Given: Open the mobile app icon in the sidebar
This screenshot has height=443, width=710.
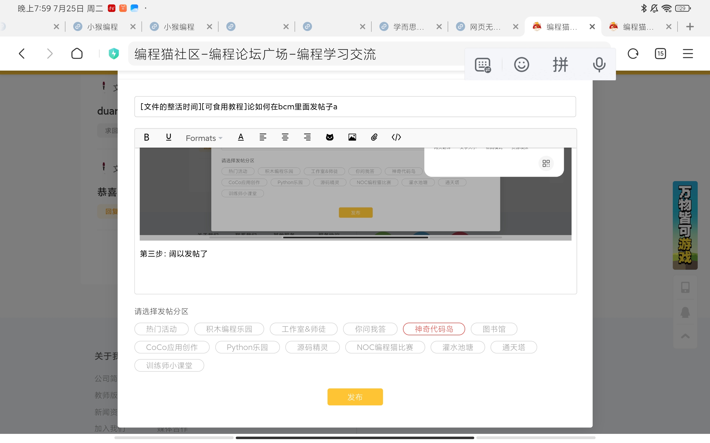Looking at the screenshot, I should point(685,287).
